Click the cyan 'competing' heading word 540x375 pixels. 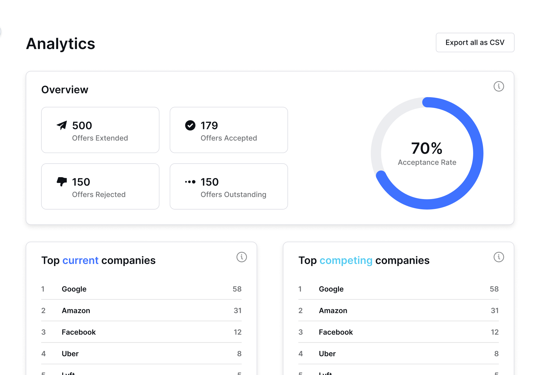coord(346,260)
